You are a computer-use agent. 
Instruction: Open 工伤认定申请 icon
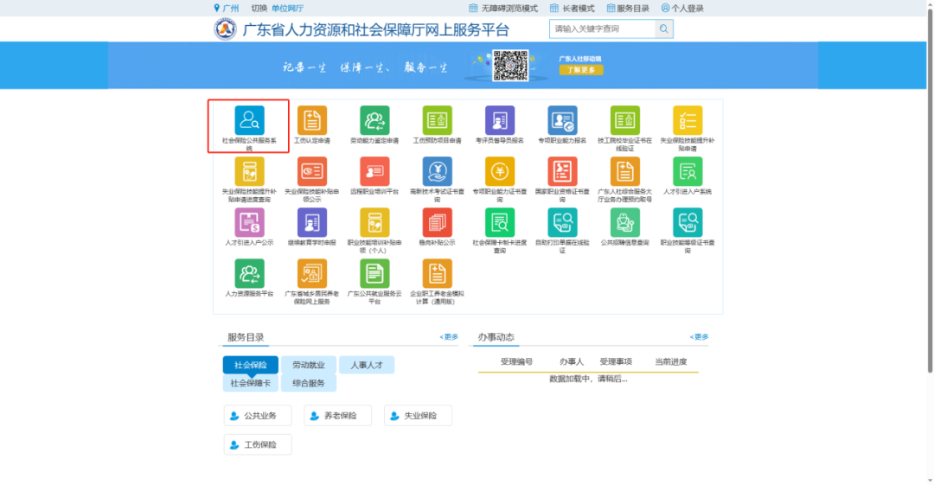(x=312, y=121)
